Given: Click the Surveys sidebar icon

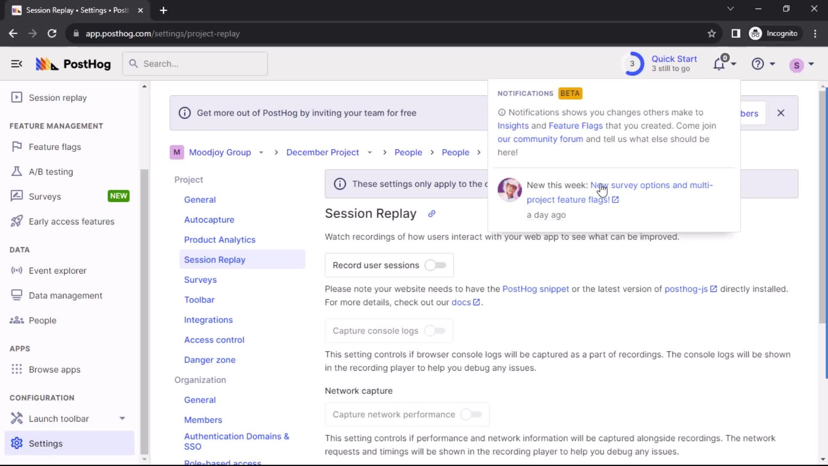Looking at the screenshot, I should tap(16, 196).
